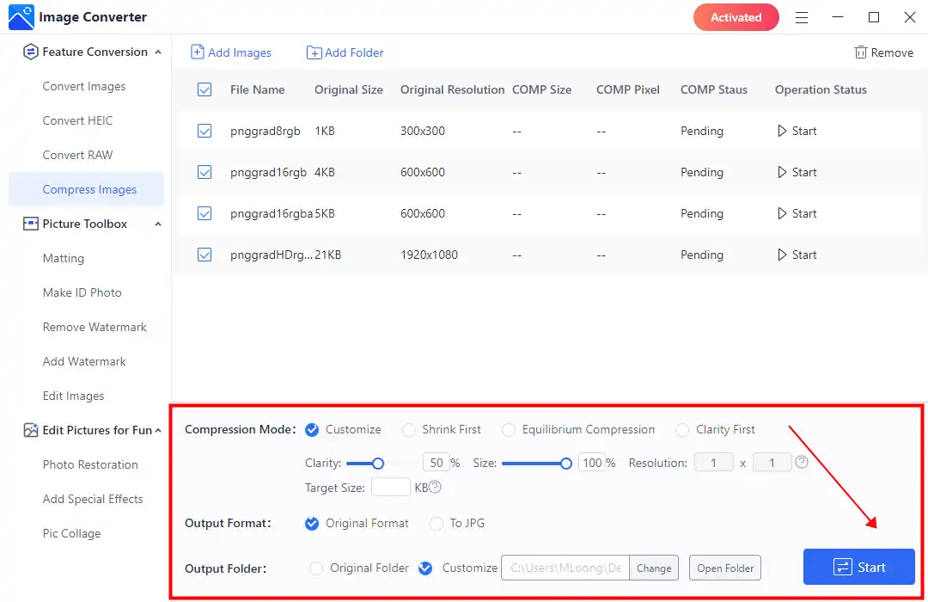928x602 pixels.
Task: Click the Resolution width input field
Action: [x=714, y=463]
